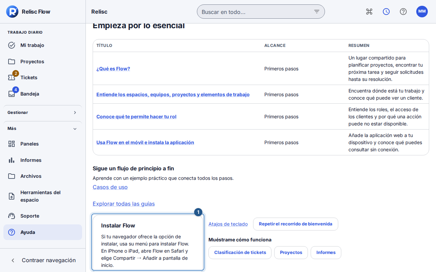Open Usa Flow en el móvil guide
Screen dimensions: 436x272
click(x=145, y=142)
